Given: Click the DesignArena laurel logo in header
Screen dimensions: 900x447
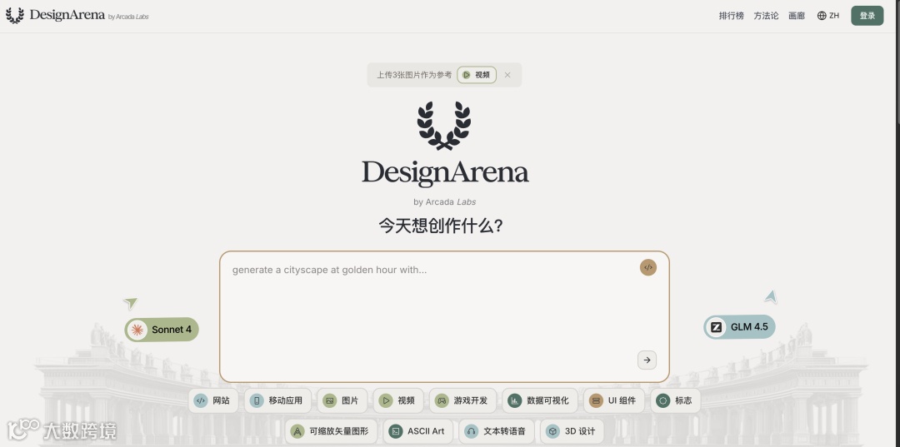Looking at the screenshot, I should (x=14, y=16).
